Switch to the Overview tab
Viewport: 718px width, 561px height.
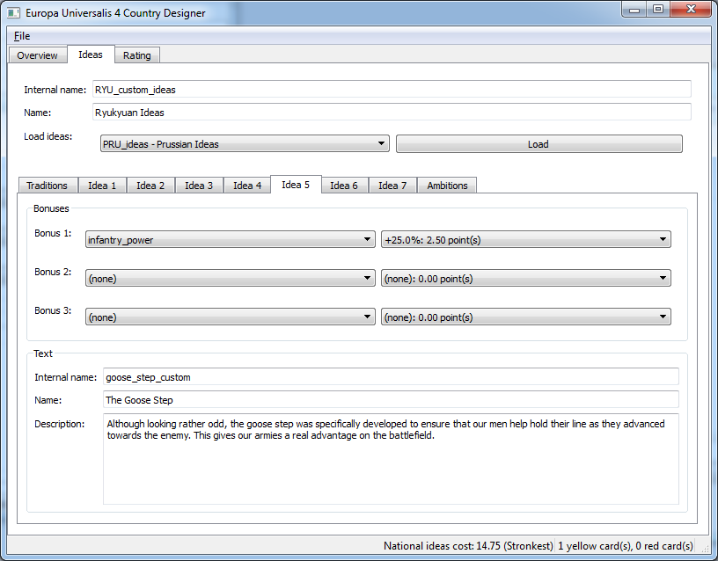tap(38, 55)
